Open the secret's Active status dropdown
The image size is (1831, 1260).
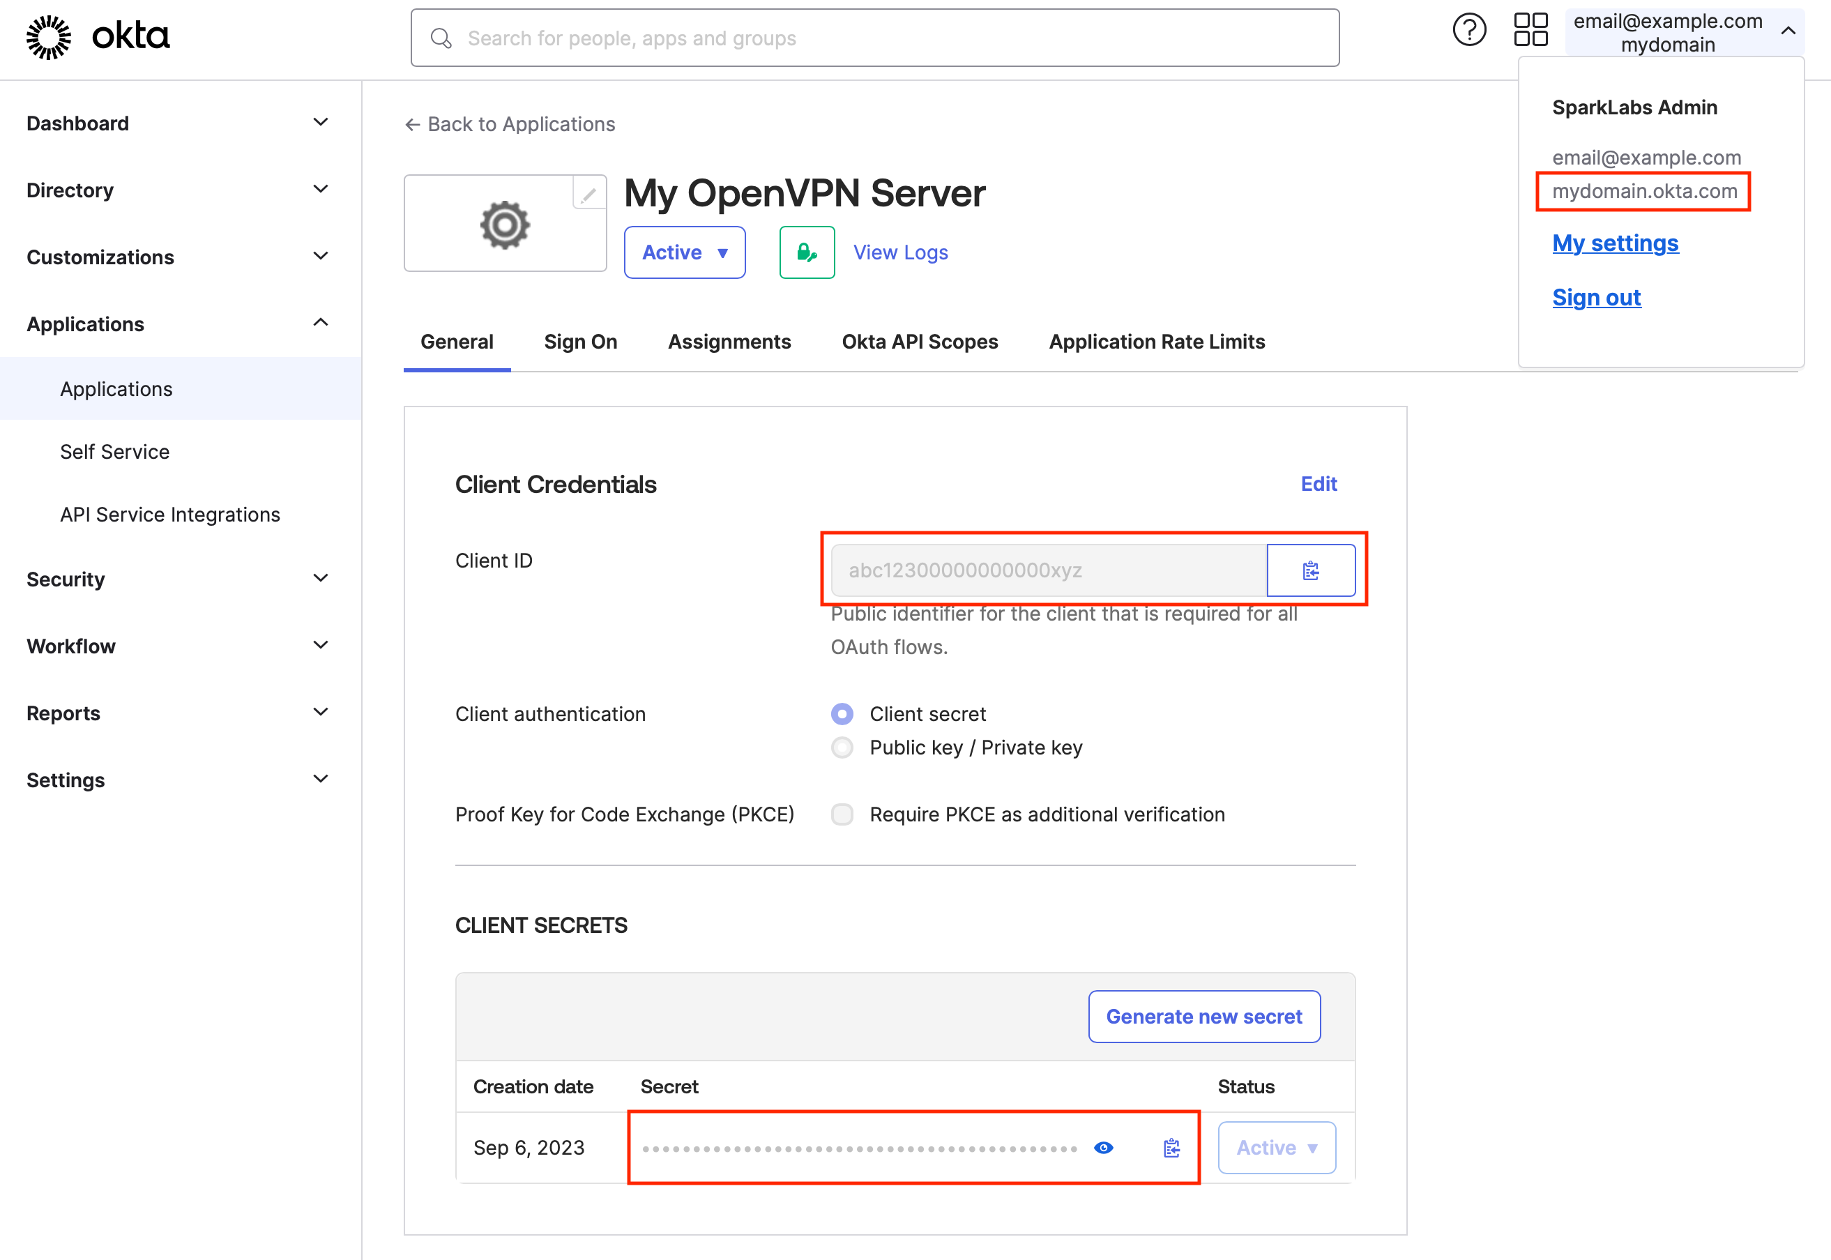click(1276, 1148)
